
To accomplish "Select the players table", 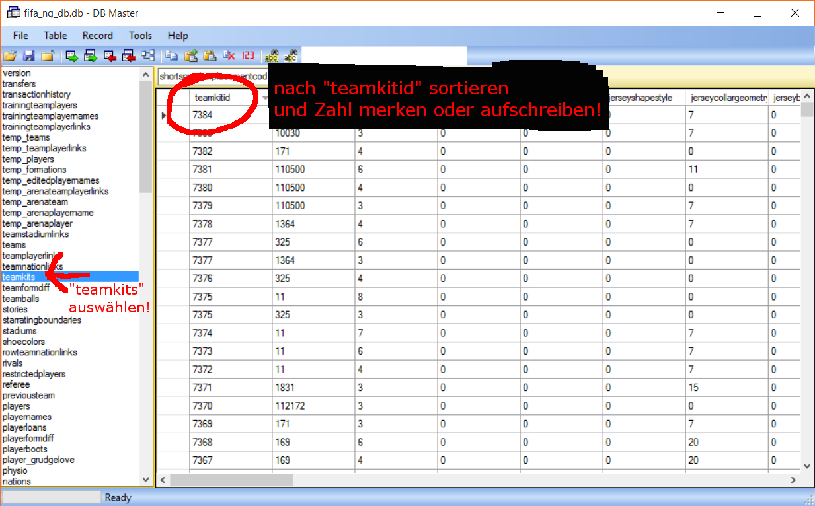I will (16, 406).
